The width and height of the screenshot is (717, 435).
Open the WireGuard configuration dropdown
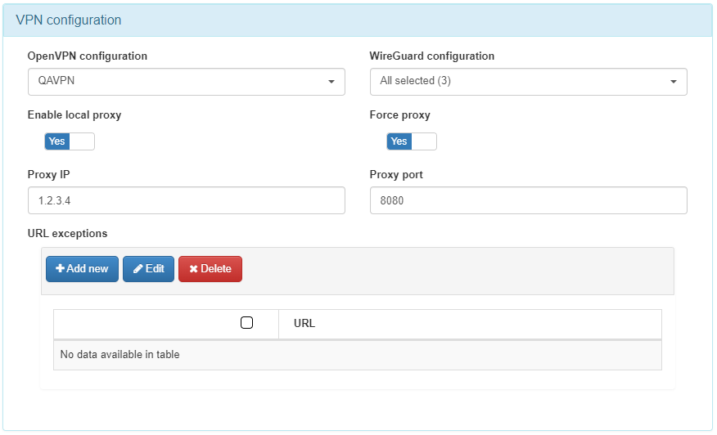click(x=528, y=82)
